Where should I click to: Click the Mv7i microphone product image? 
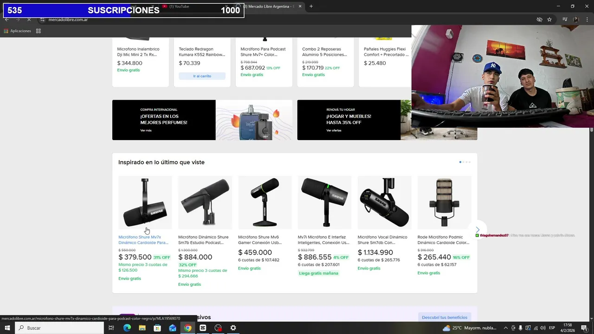[325, 203]
